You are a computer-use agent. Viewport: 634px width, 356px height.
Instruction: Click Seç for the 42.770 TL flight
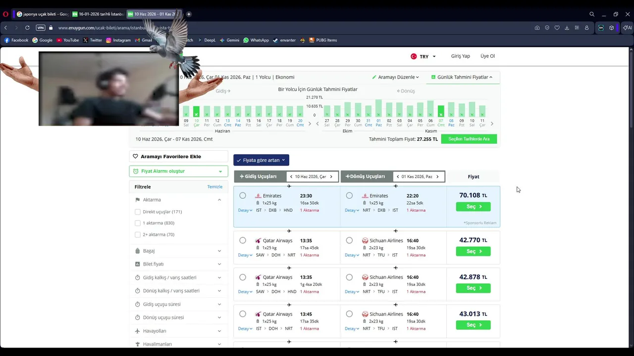click(x=473, y=251)
